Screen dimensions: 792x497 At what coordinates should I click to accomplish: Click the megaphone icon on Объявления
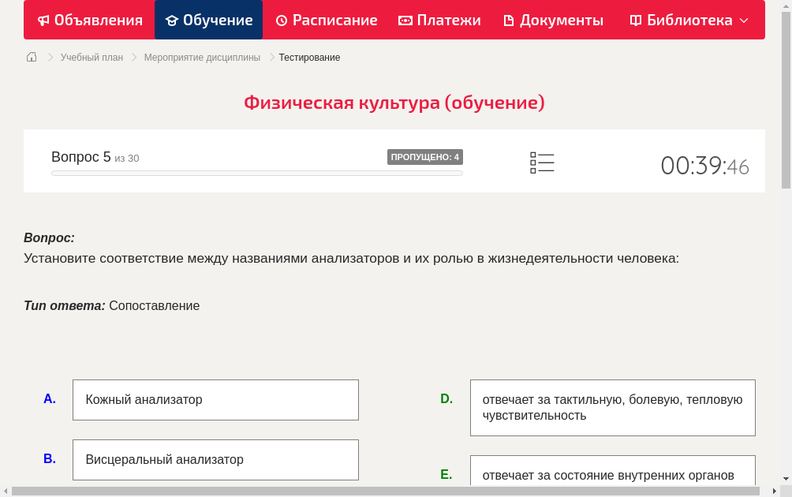[43, 20]
